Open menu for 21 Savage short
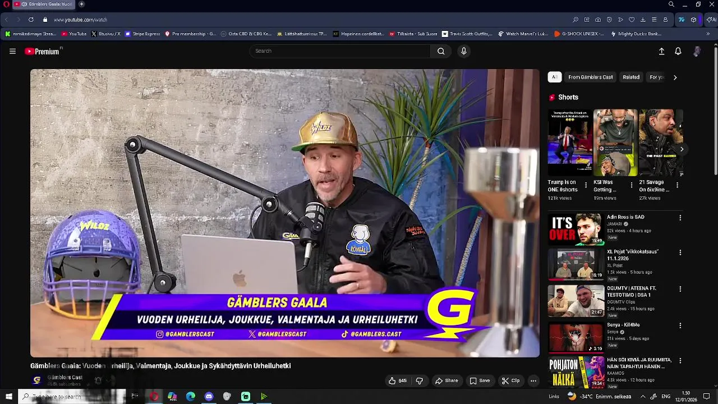718x404 pixels. tap(677, 185)
